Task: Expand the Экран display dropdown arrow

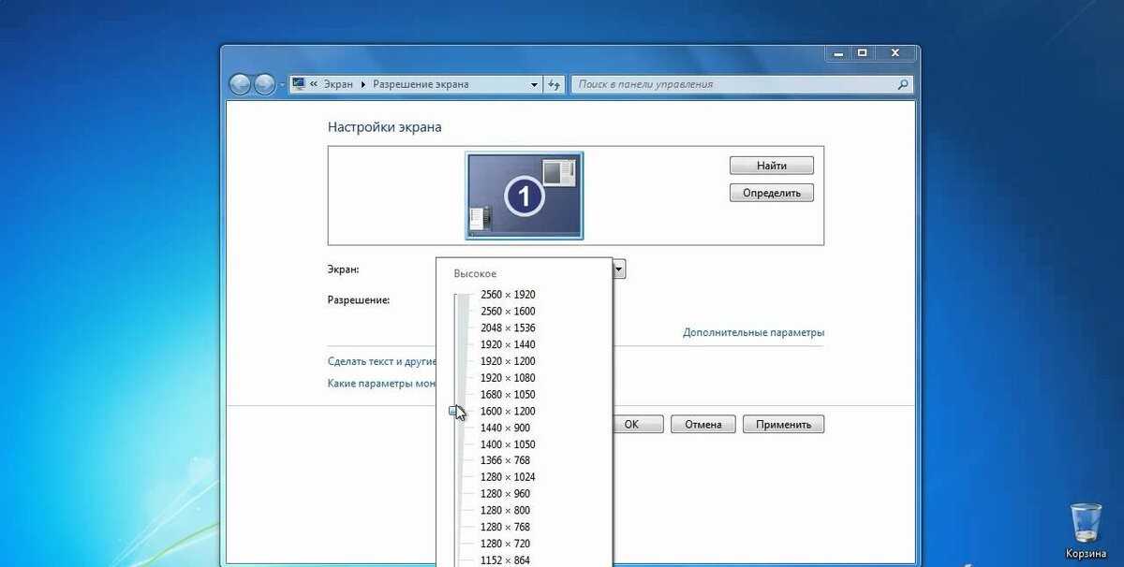Action: pos(619,269)
